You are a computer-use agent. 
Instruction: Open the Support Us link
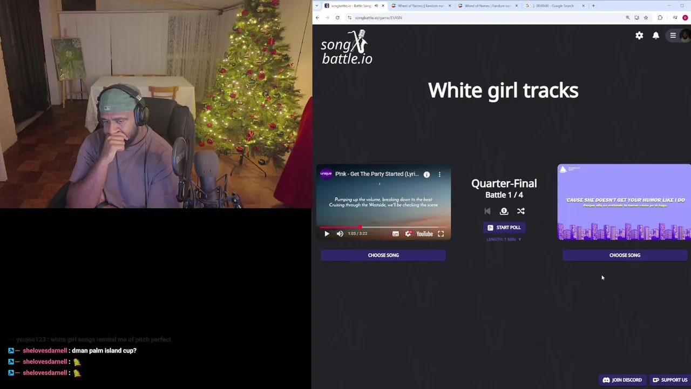(669, 380)
